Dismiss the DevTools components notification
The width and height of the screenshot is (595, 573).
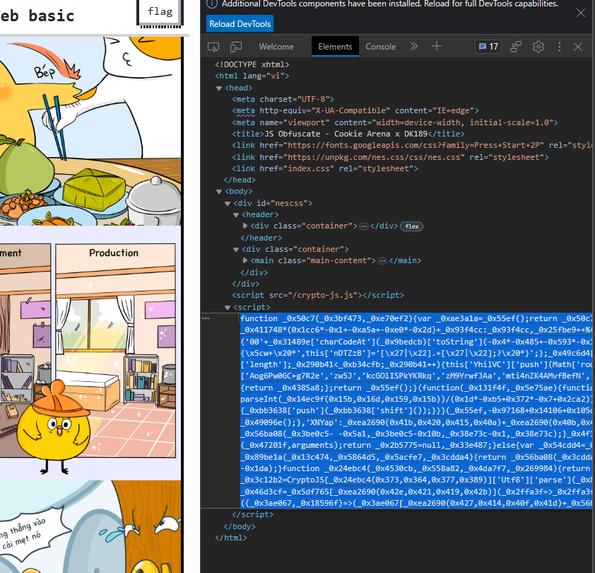tap(581, 13)
